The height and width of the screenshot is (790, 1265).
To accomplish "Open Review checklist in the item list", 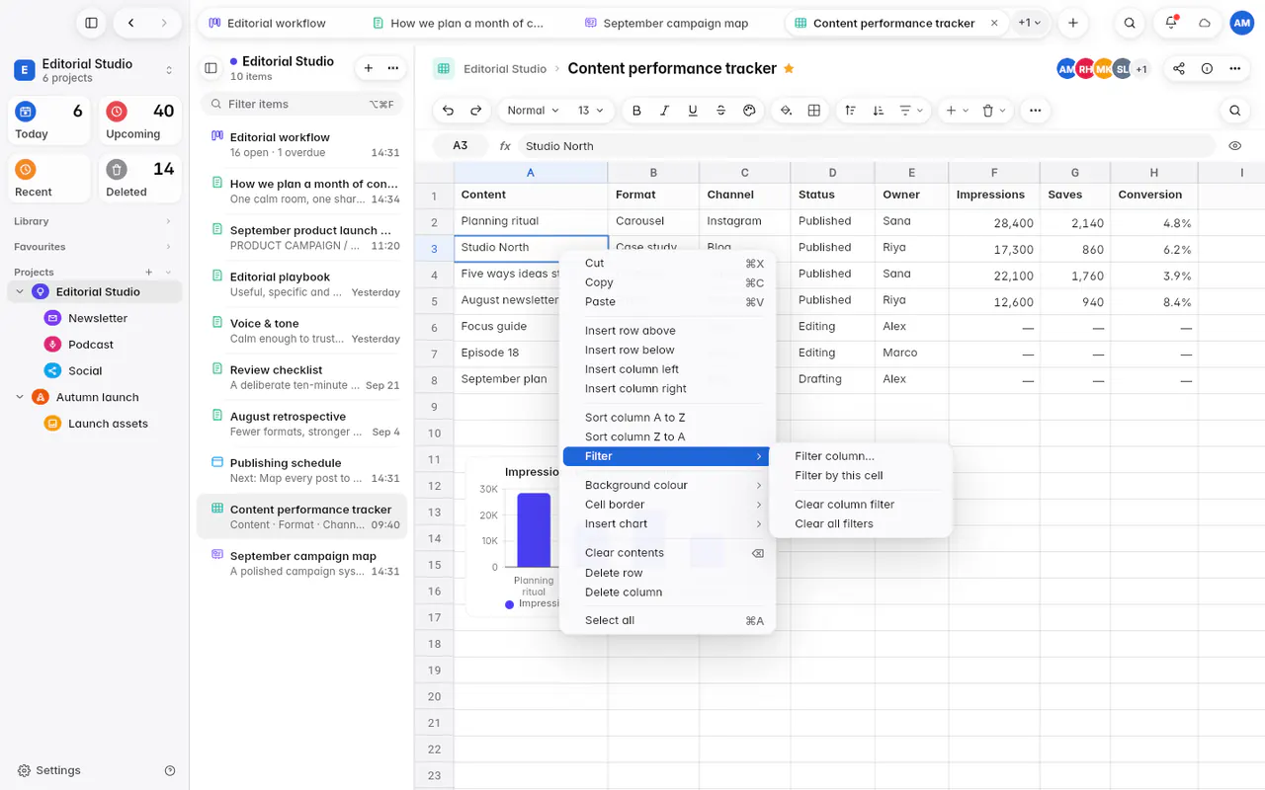I will tap(302, 377).
